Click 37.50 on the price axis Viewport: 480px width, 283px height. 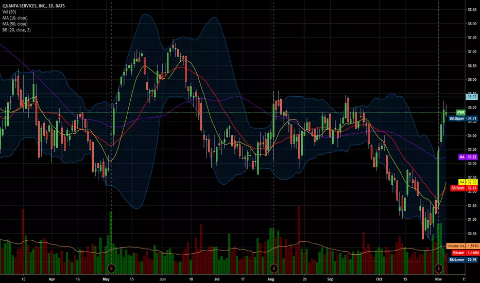(472, 38)
